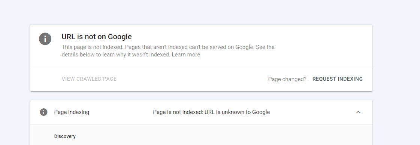
Task: Click the small info icon next to Page indexing
Action: tap(44, 112)
